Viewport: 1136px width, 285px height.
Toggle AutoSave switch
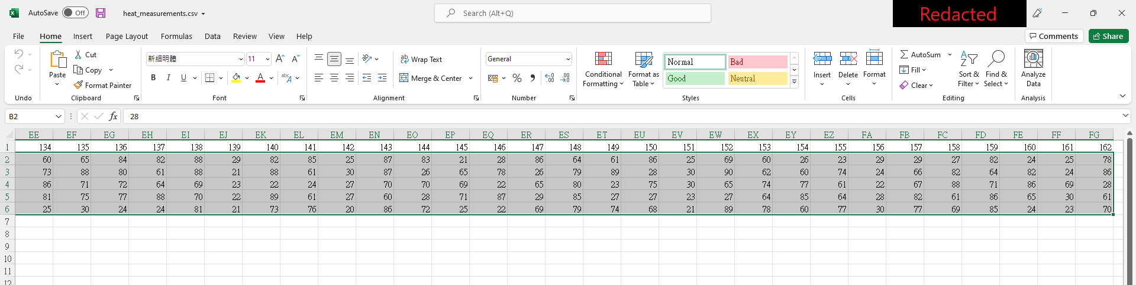click(75, 13)
